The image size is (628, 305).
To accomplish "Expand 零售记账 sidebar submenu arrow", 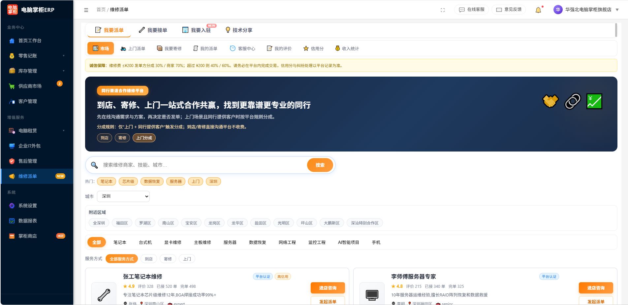I will (x=64, y=56).
